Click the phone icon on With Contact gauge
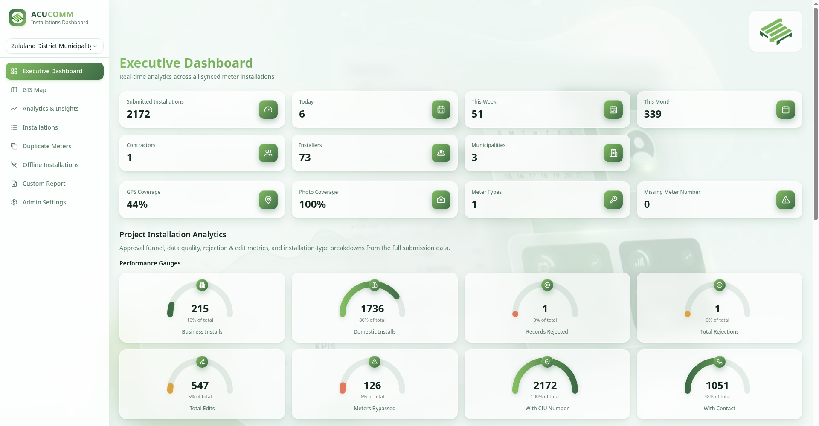The width and height of the screenshot is (819, 426). [720, 362]
